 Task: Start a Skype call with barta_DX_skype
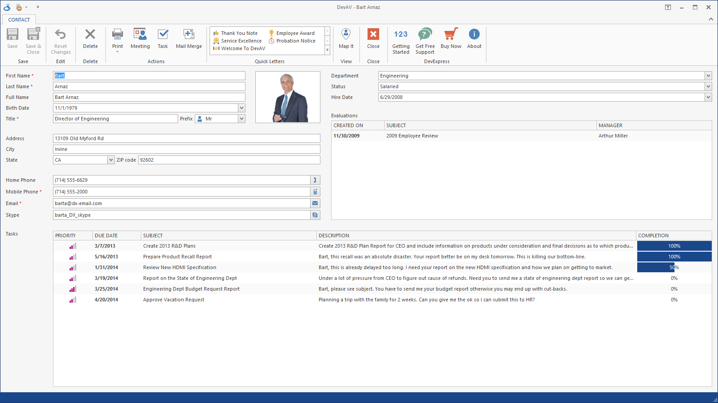315,215
